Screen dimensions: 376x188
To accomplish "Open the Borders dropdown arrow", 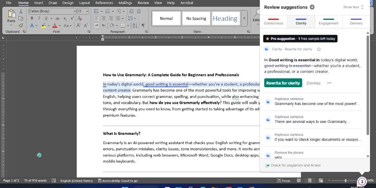I will pos(128,26).
